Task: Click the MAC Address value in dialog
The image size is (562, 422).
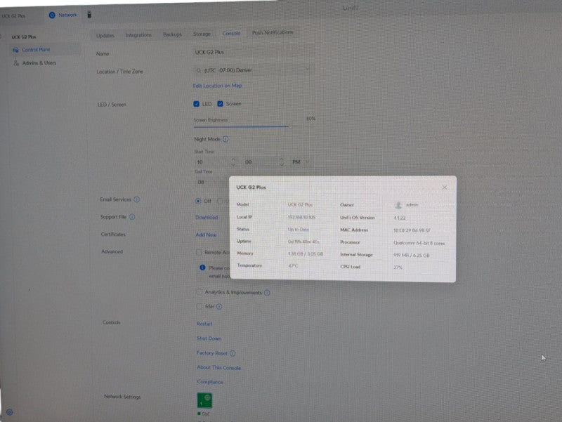Action: (x=412, y=230)
